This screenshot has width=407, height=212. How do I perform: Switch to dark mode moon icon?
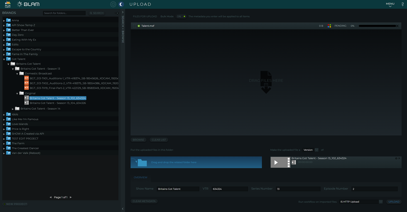pyautogui.click(x=121, y=4)
